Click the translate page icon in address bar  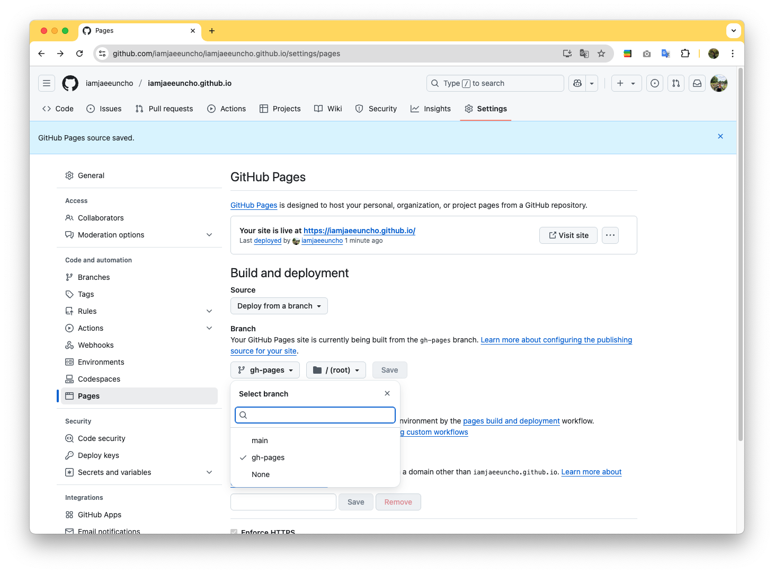tap(584, 54)
